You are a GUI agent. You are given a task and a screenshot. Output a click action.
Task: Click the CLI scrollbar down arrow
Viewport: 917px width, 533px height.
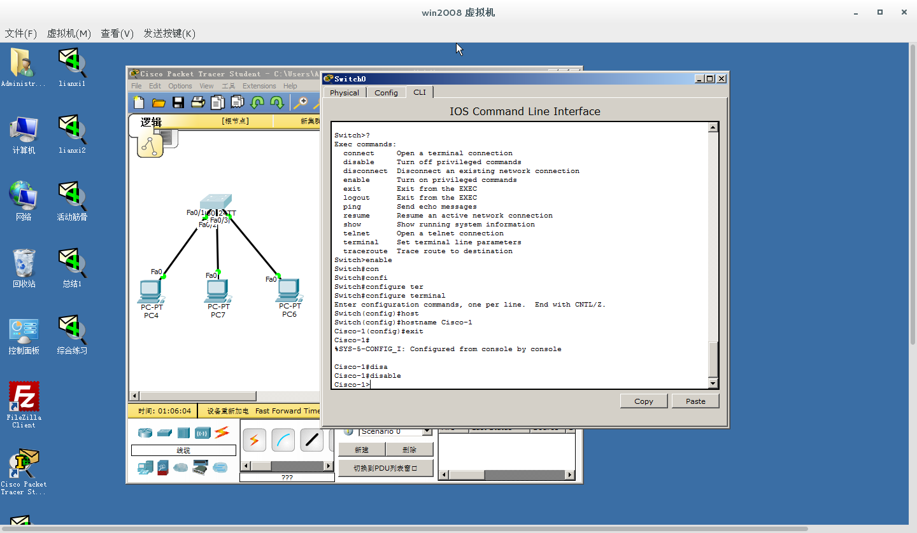tap(713, 384)
